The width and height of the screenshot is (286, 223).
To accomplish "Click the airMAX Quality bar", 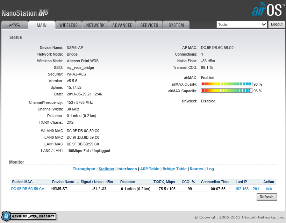I will pos(227,84).
